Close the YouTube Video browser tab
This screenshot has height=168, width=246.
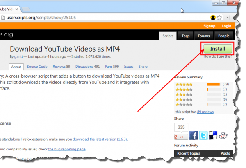coord(16,9)
